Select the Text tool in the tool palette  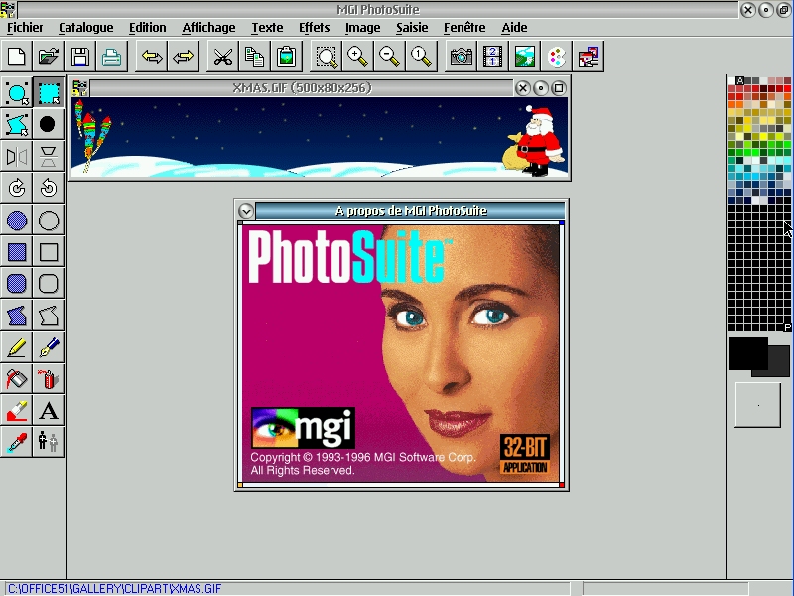(x=49, y=410)
